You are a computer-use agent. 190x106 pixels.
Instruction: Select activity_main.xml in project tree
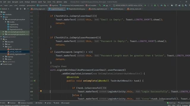(x=15, y=52)
